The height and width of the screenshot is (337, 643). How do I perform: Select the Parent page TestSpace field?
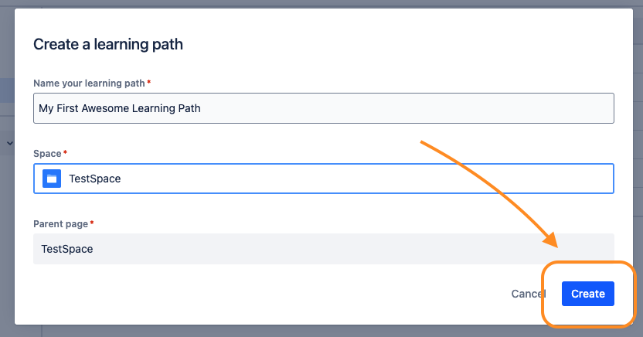pyautogui.click(x=324, y=249)
